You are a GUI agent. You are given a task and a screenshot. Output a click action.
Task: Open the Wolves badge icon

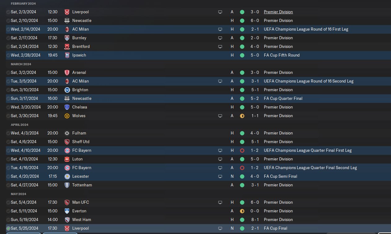pos(67,116)
